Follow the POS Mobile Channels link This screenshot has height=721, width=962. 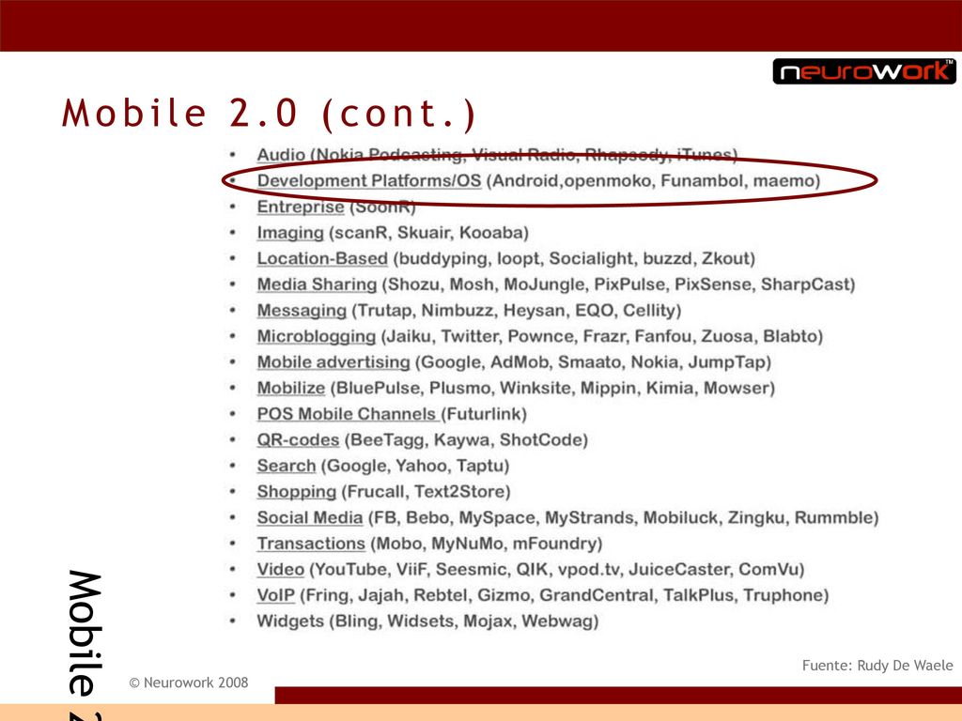348,414
